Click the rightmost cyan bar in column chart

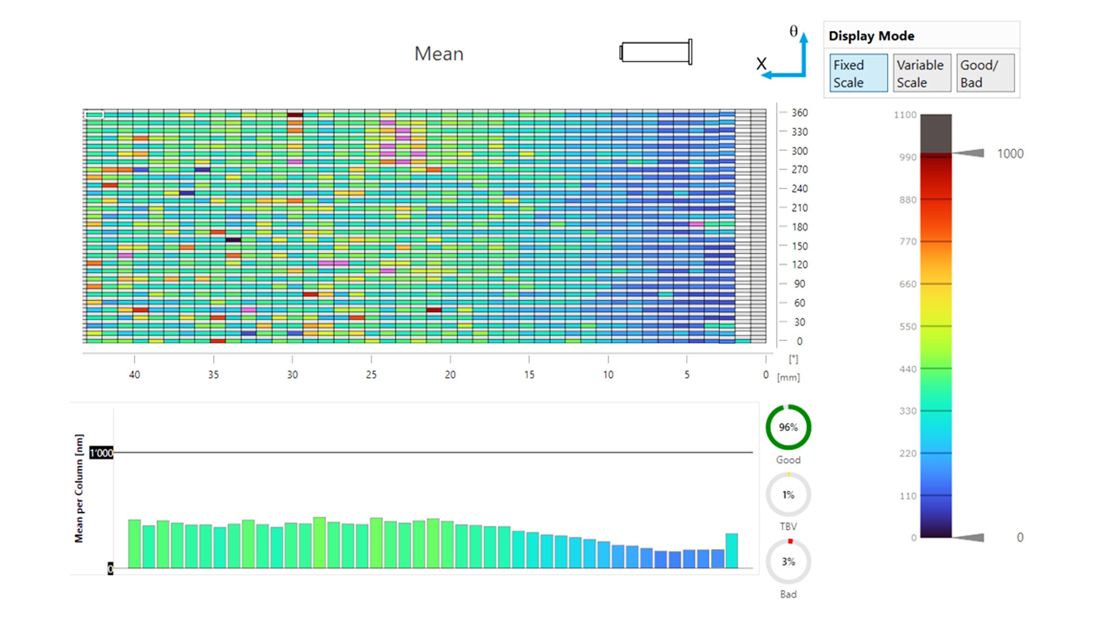[731, 550]
